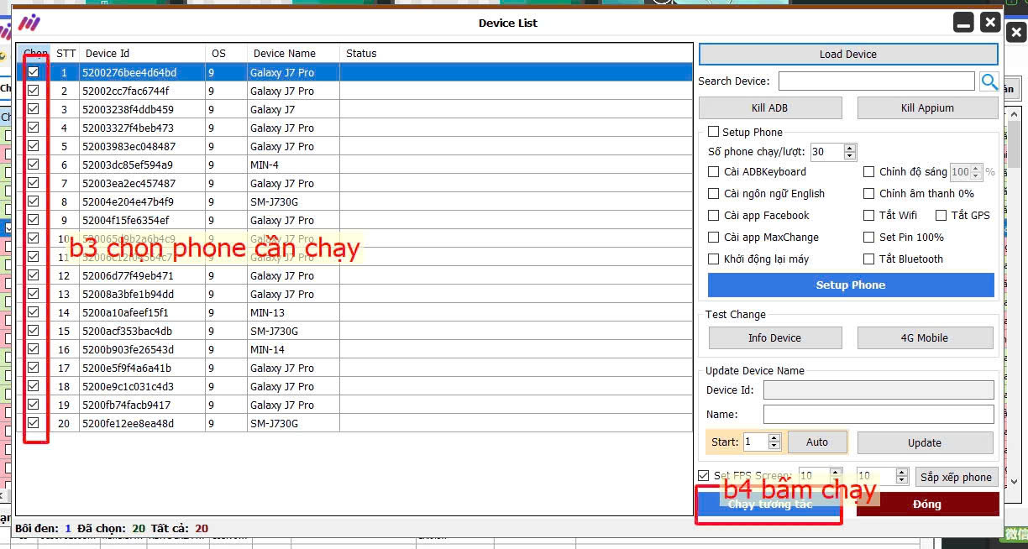This screenshot has height=549, width=1028.
Task: Tick the Setup Phone group checkbox
Action: [714, 132]
